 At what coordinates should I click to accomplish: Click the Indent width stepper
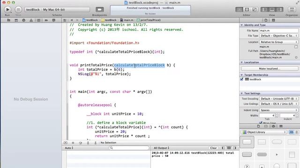(x=297, y=115)
